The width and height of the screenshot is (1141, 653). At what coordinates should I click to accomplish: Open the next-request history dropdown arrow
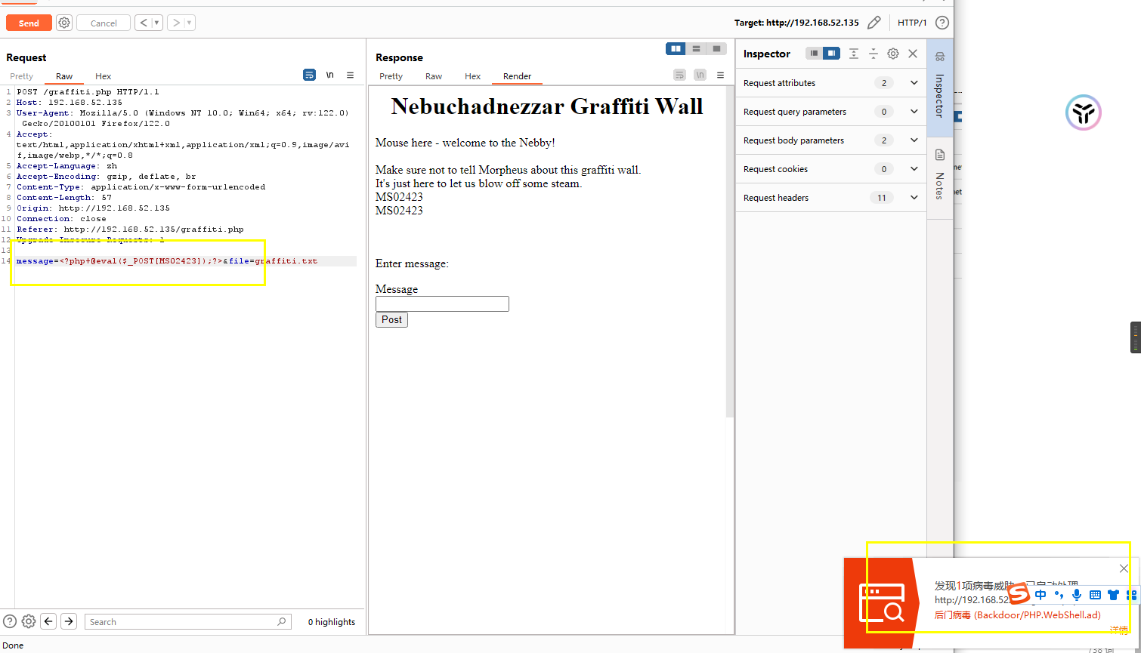tap(189, 23)
